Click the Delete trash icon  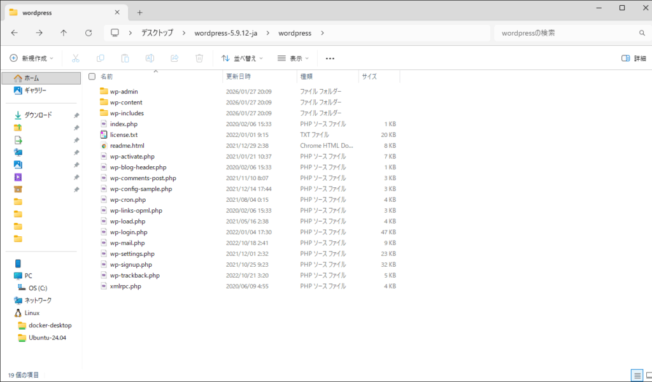point(199,58)
